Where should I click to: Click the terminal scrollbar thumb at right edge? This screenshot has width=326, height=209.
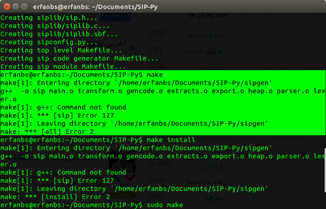tap(325, 170)
